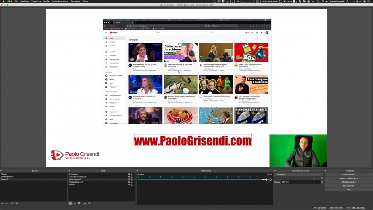Open the Strumenti menu
This screenshot has height=210, width=373.
click(x=75, y=2)
